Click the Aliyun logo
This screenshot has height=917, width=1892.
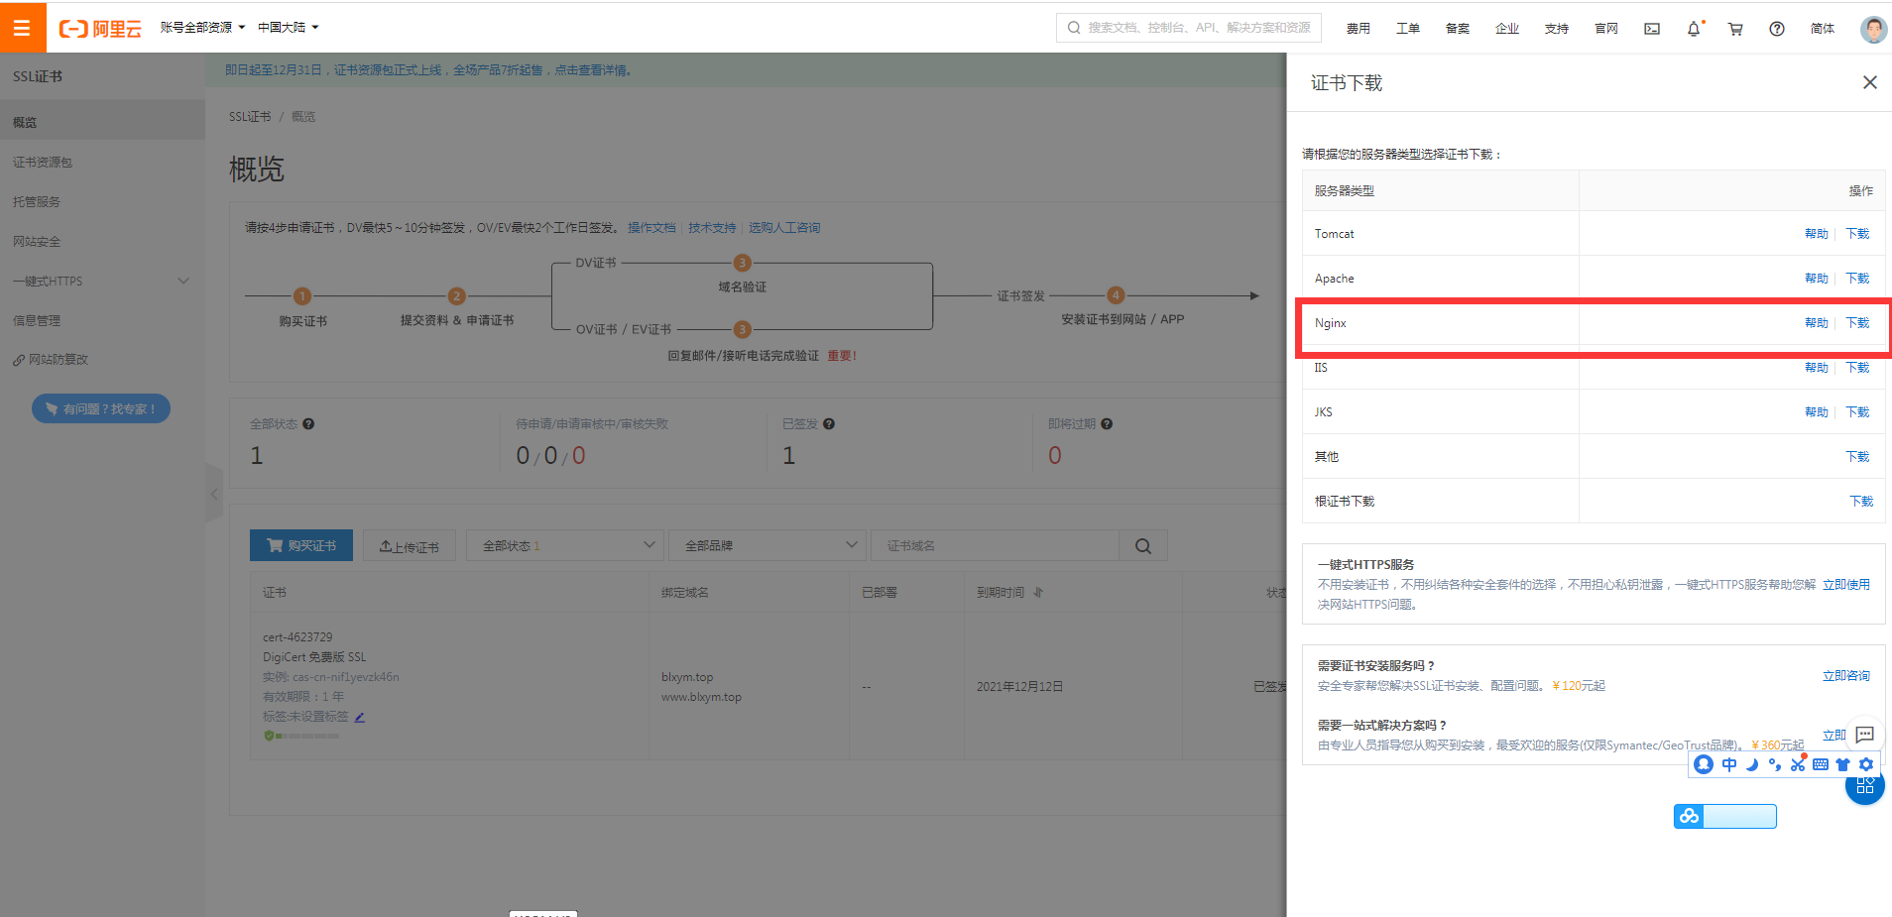pyautogui.click(x=100, y=29)
